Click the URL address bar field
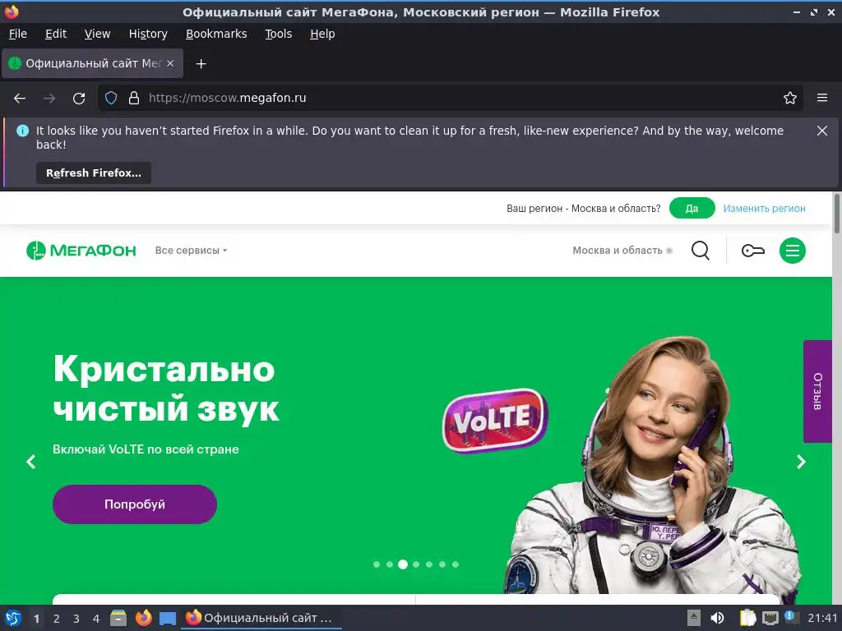This screenshot has height=631, width=842. click(450, 98)
